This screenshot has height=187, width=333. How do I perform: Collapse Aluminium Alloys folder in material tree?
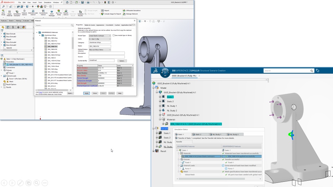pyautogui.click(x=40, y=35)
